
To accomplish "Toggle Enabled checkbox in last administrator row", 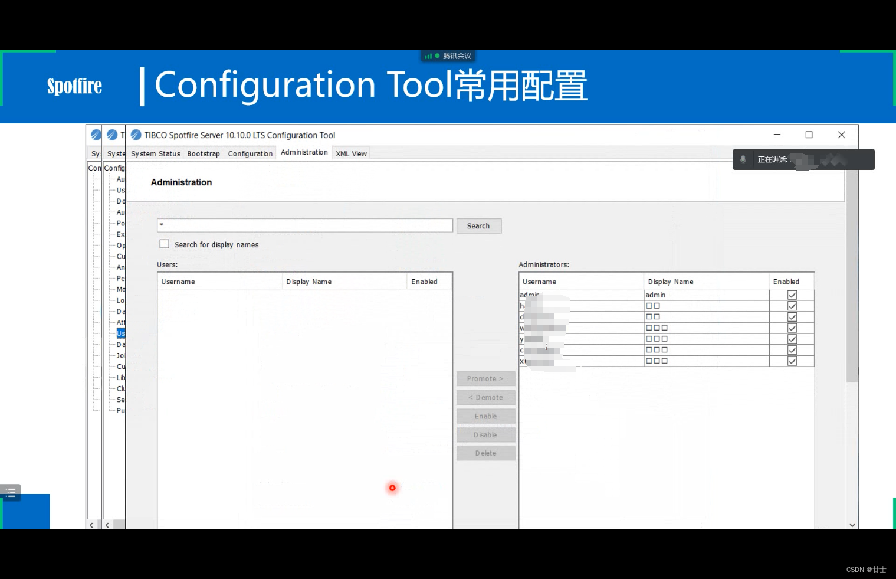I will coord(792,361).
